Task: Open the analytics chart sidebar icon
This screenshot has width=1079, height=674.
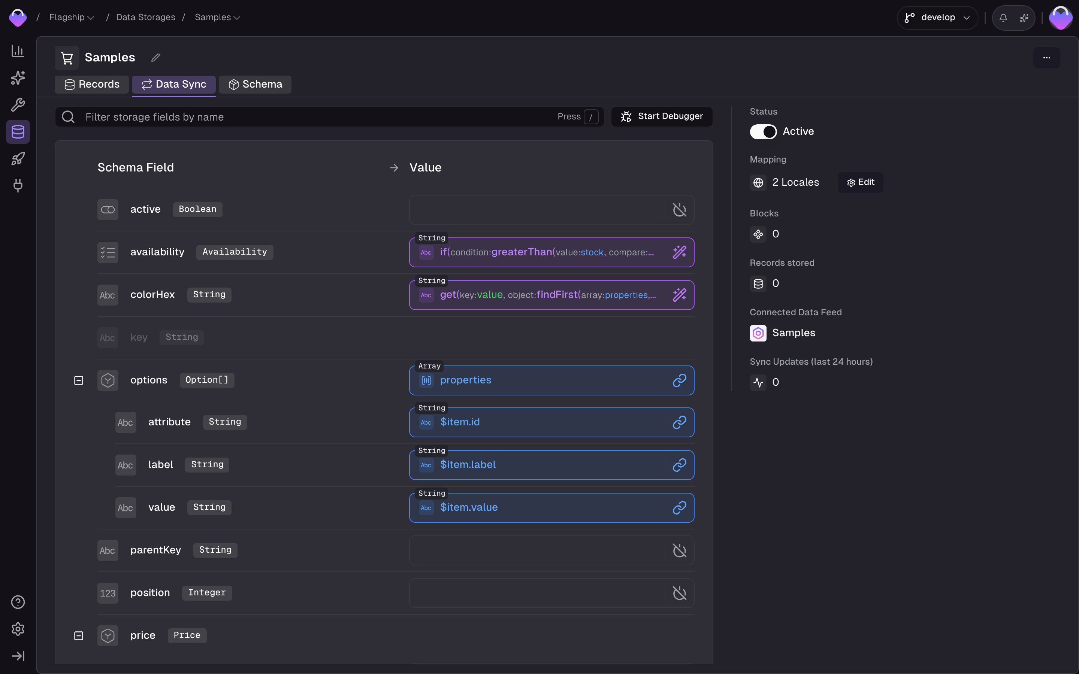Action: [x=18, y=51]
